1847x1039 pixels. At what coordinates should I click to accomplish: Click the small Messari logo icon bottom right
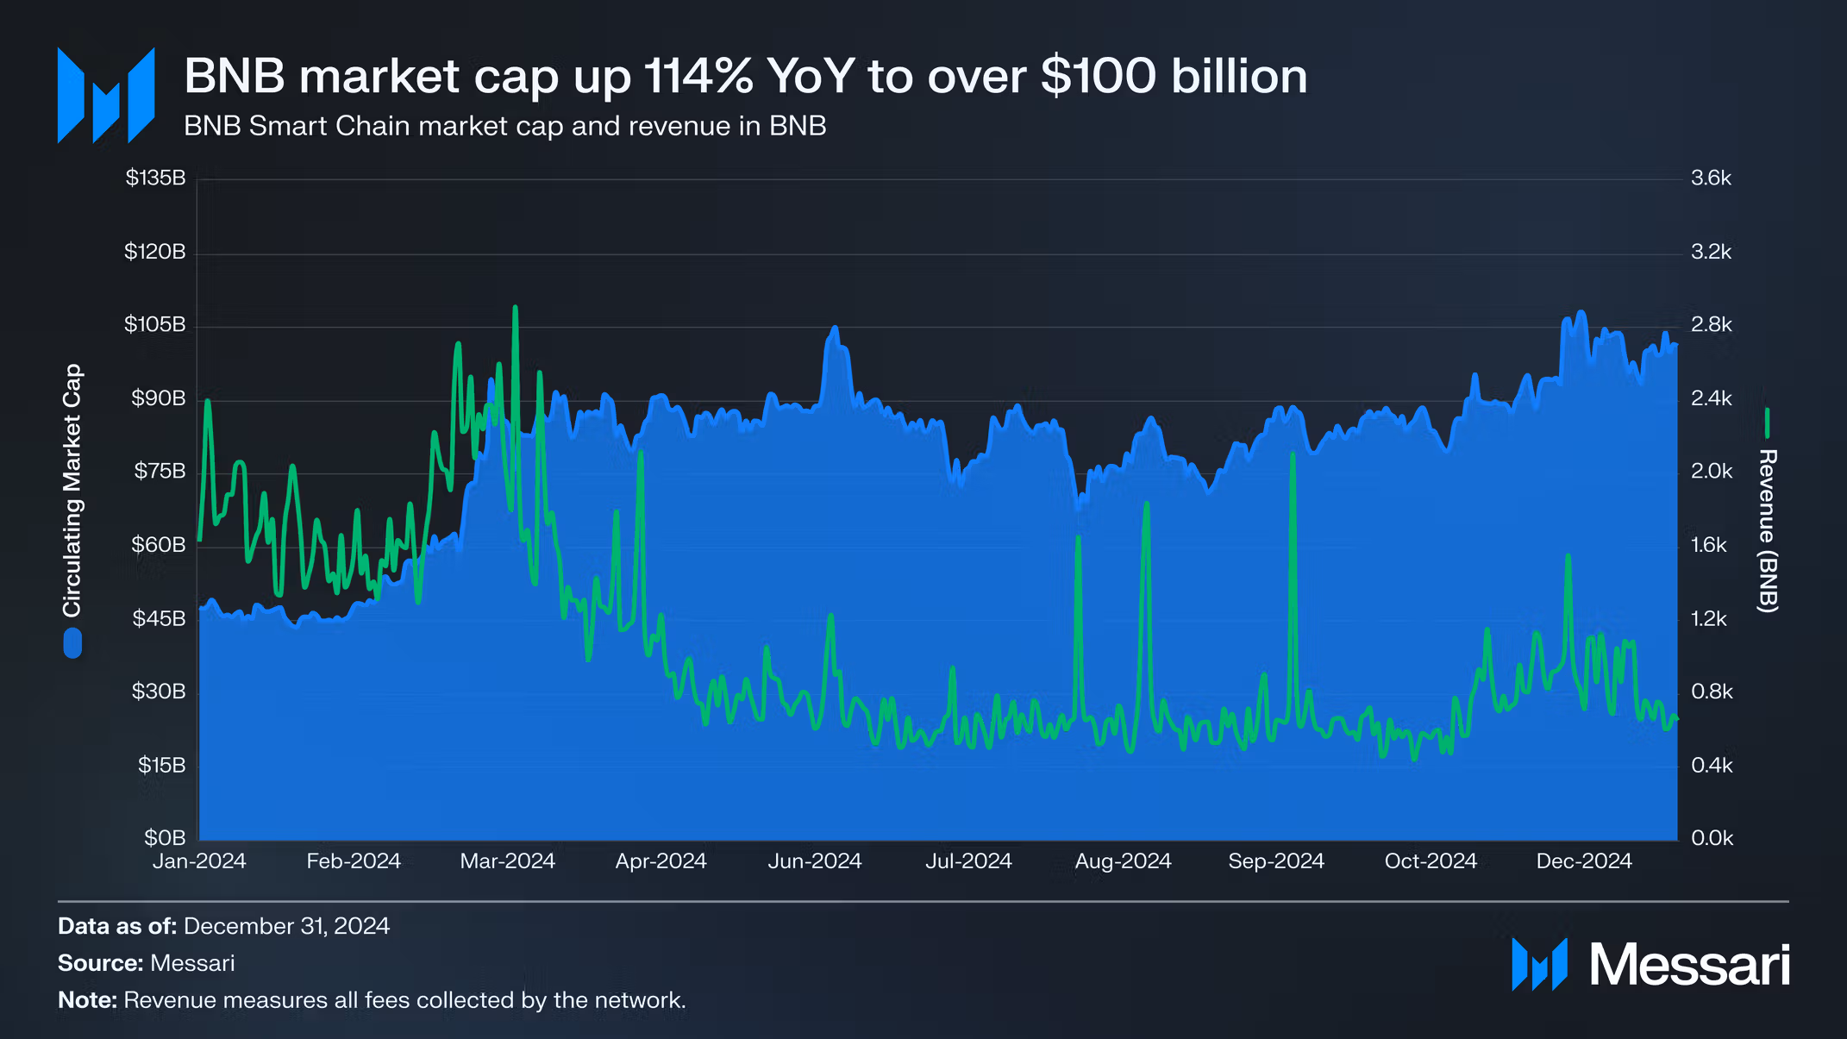pos(1539,964)
